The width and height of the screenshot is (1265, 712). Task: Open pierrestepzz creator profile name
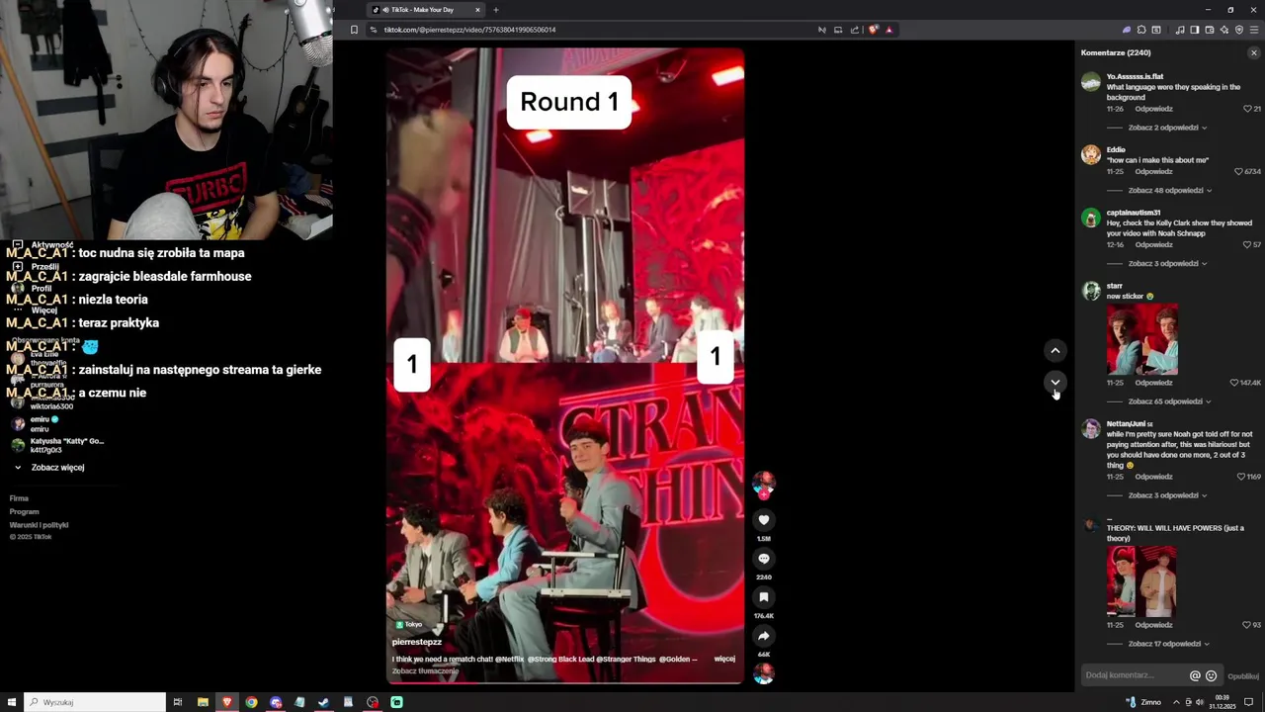click(x=416, y=642)
